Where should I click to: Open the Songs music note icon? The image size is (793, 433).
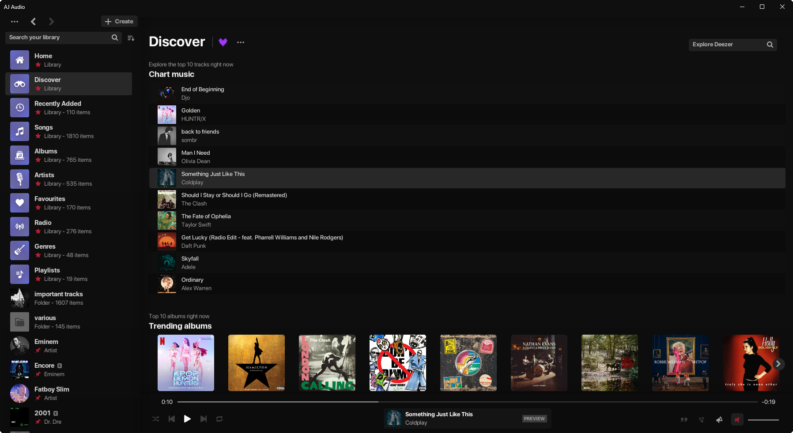pyautogui.click(x=20, y=131)
